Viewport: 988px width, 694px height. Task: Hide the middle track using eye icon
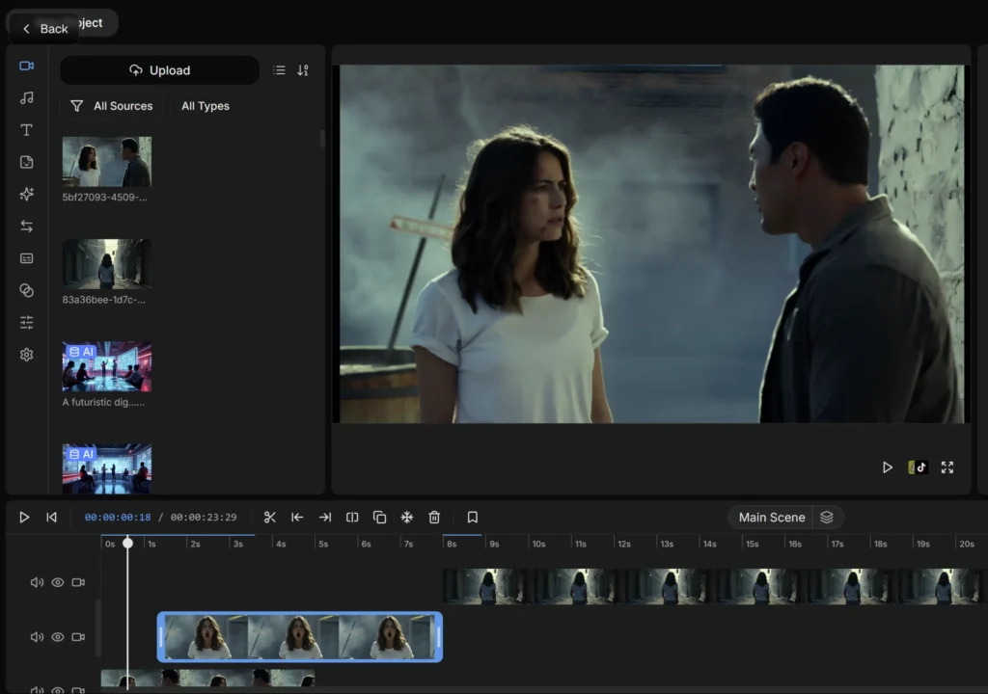[58, 637]
